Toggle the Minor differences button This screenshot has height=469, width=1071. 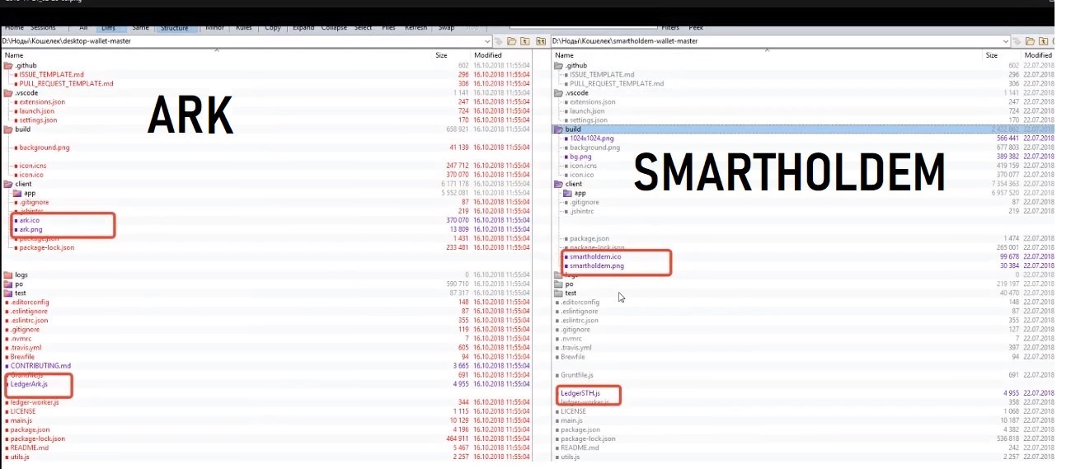pyautogui.click(x=214, y=28)
